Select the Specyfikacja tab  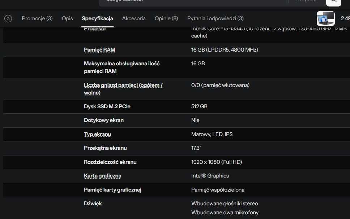(97, 18)
